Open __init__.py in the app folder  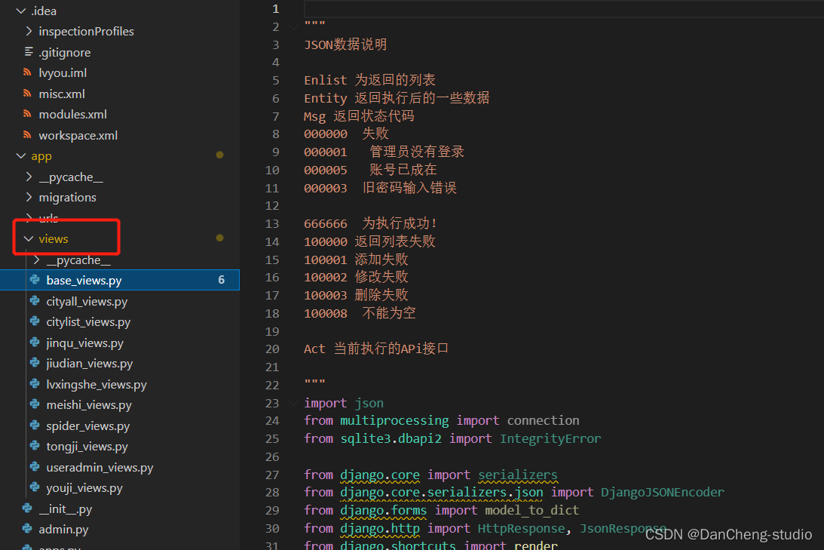coord(65,509)
